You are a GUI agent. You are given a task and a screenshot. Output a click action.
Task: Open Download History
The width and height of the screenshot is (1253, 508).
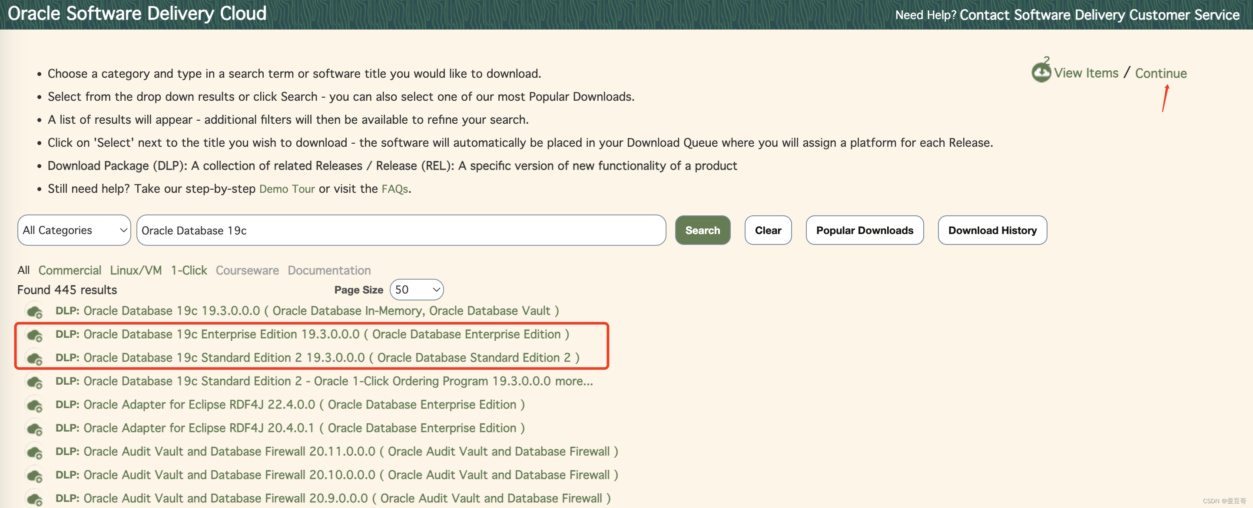click(992, 230)
